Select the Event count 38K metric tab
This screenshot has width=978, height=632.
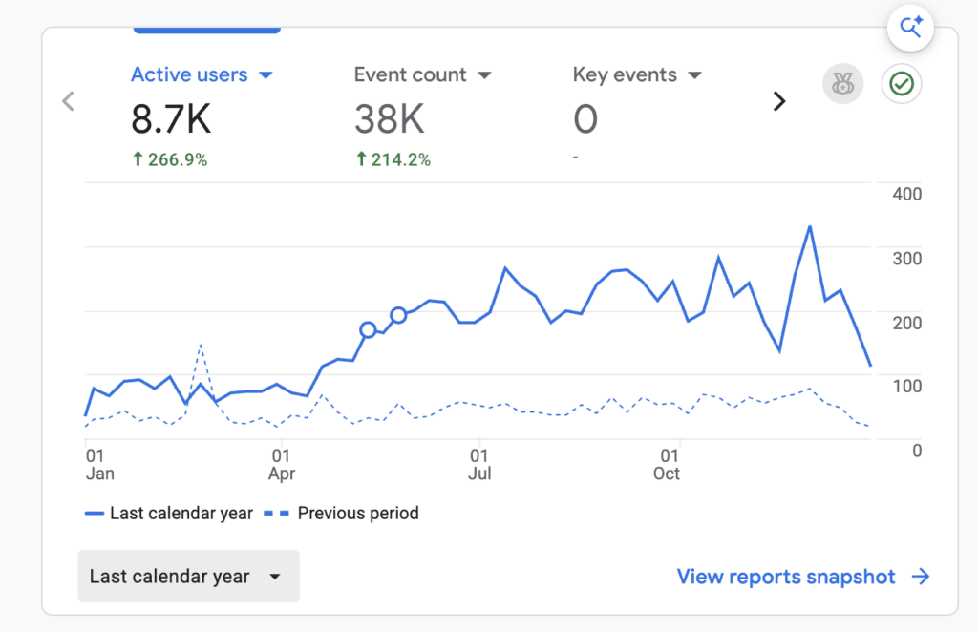(x=423, y=116)
